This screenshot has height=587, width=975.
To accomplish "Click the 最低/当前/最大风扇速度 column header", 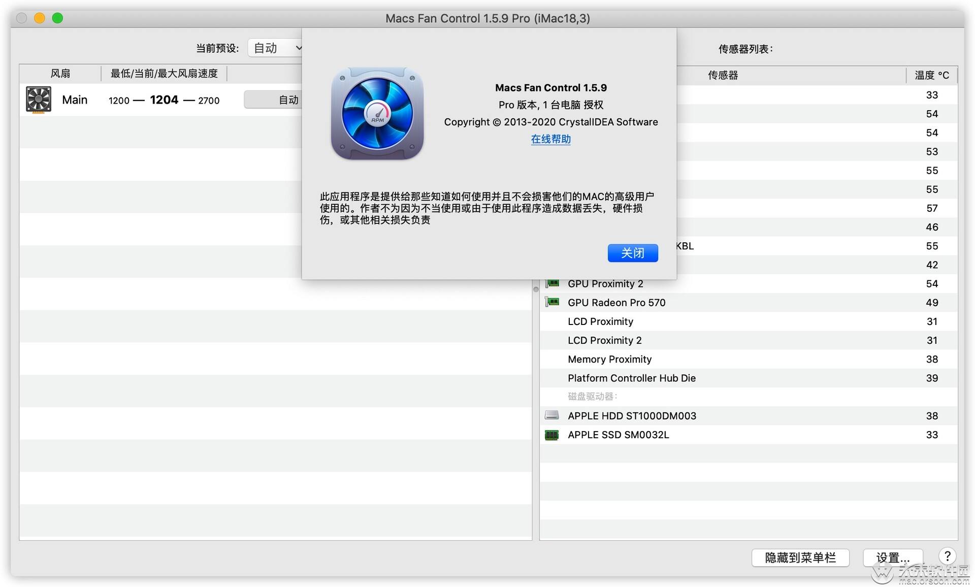I will click(x=164, y=74).
